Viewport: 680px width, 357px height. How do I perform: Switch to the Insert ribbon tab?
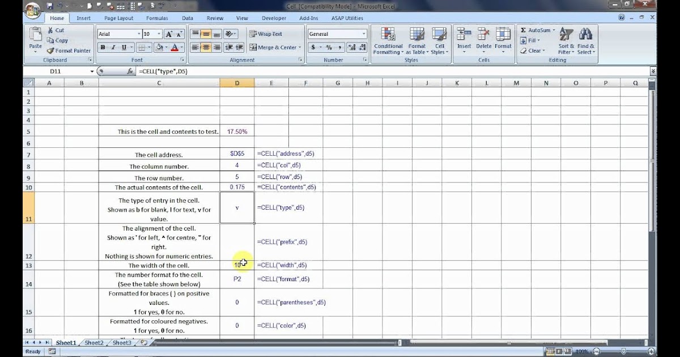83,18
